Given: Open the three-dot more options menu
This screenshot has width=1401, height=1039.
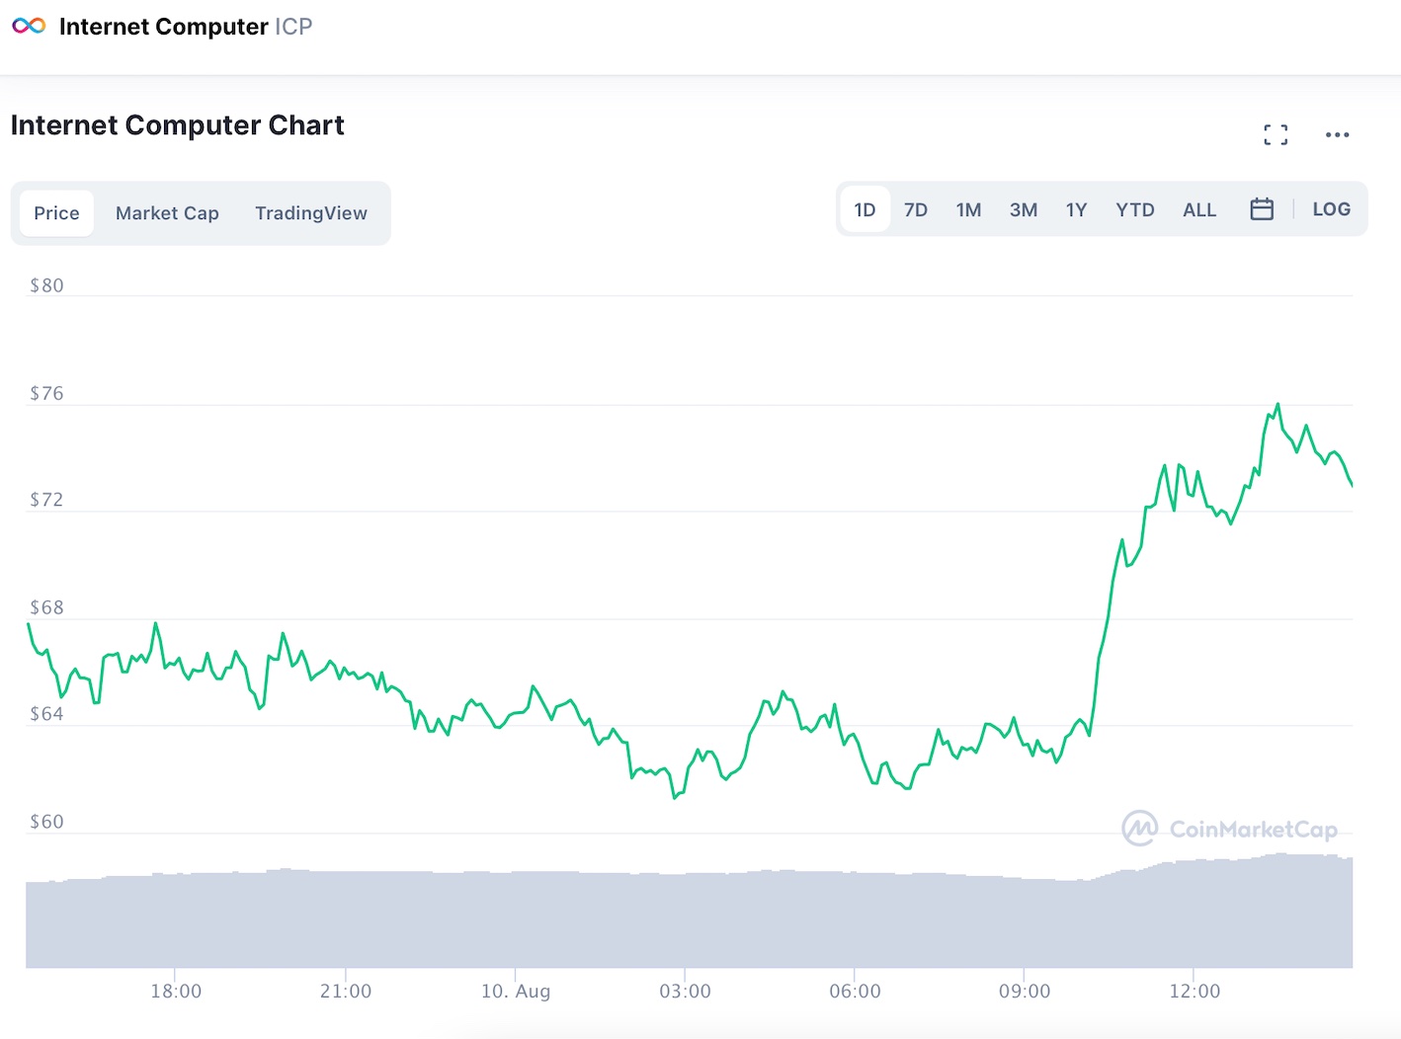Looking at the screenshot, I should [x=1337, y=135].
